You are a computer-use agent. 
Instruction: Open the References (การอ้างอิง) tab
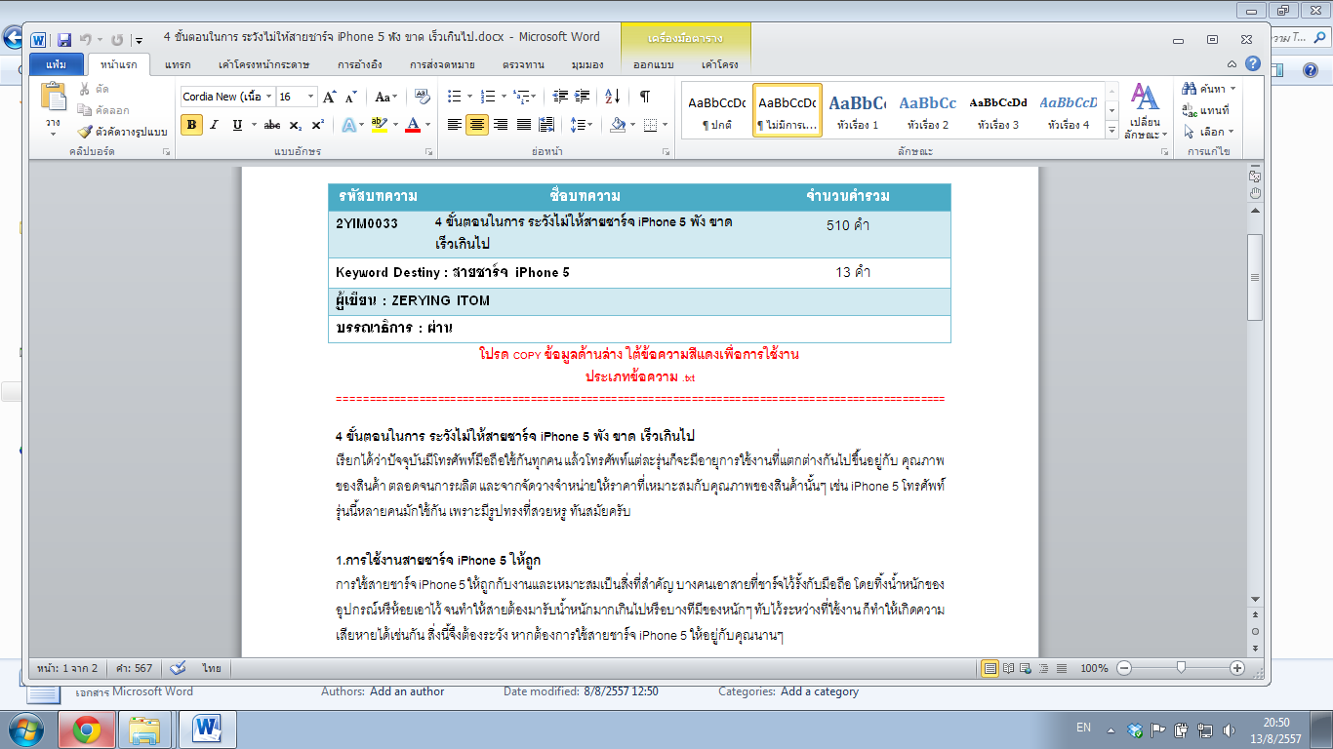pos(360,64)
